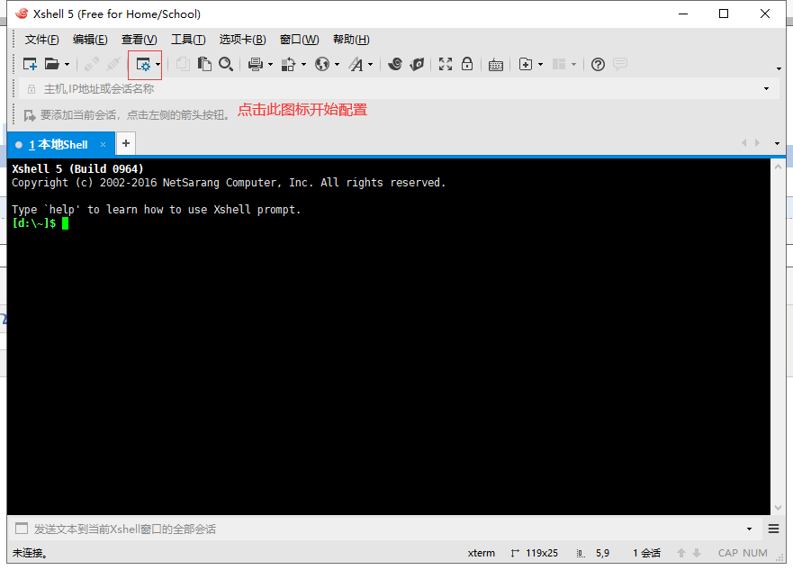Click the Properties gear icon
Screen dimensions: 793x570
pyautogui.click(x=143, y=65)
